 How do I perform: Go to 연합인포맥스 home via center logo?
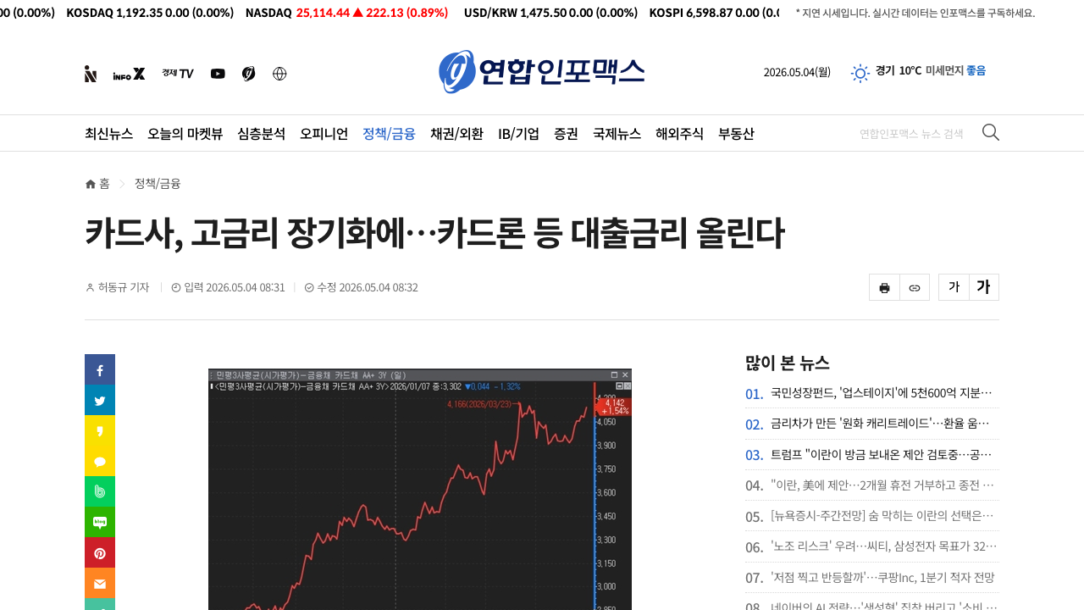(x=542, y=71)
